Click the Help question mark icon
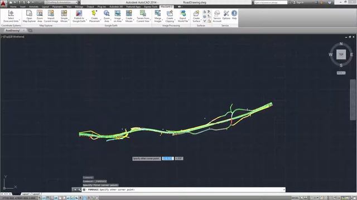Viewport: 357px width, 200px height. pyautogui.click(x=234, y=15)
